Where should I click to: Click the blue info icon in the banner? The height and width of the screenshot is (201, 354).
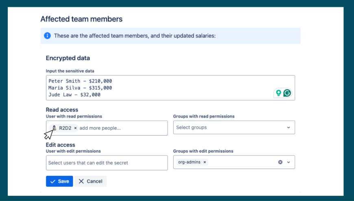point(47,36)
